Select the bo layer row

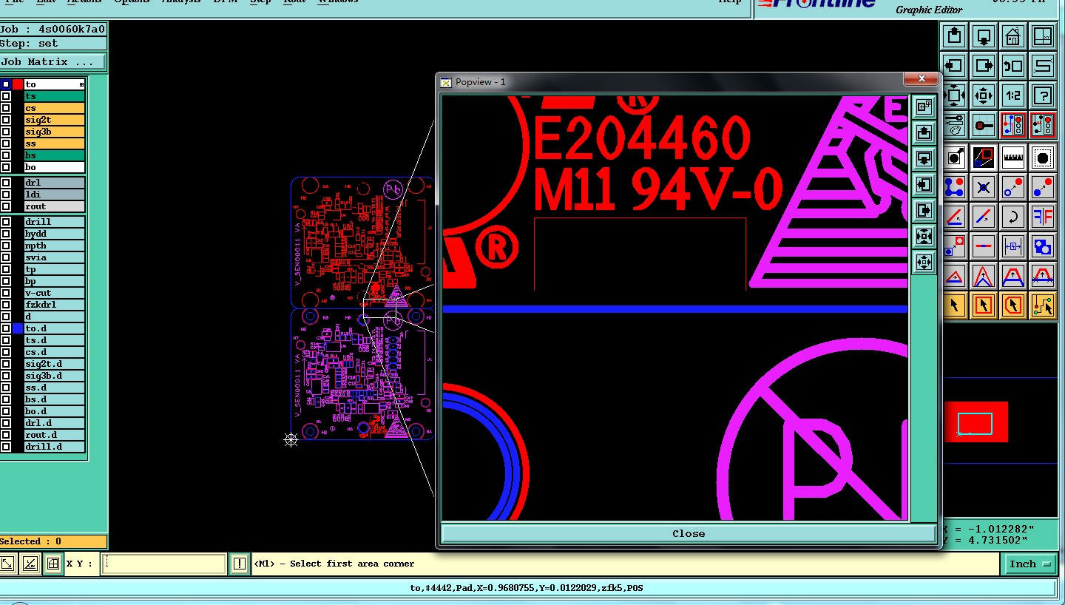click(54, 167)
